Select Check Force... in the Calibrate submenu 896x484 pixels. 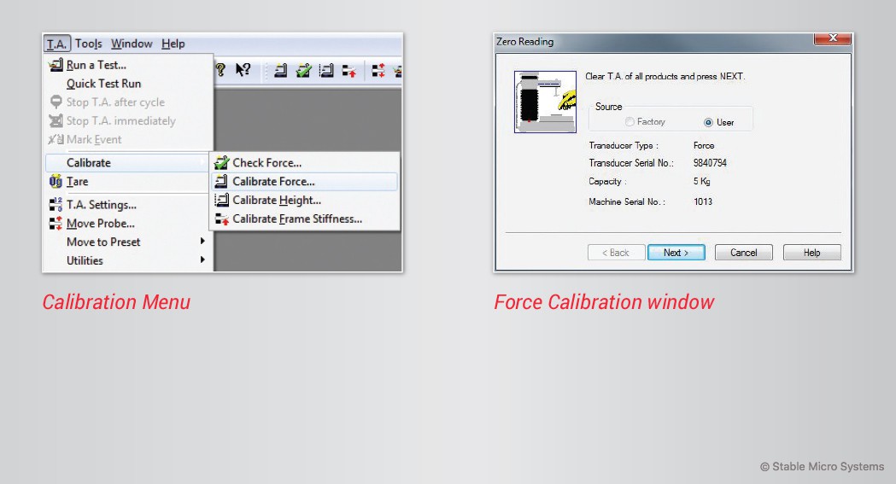pos(305,163)
